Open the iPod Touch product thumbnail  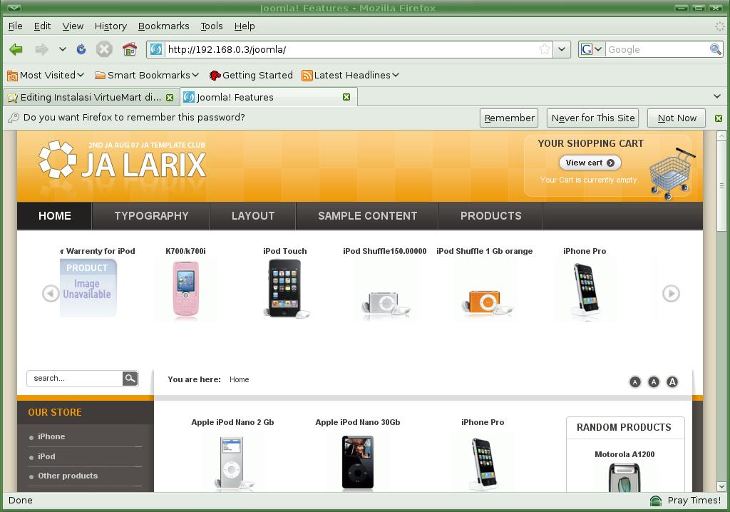(285, 289)
